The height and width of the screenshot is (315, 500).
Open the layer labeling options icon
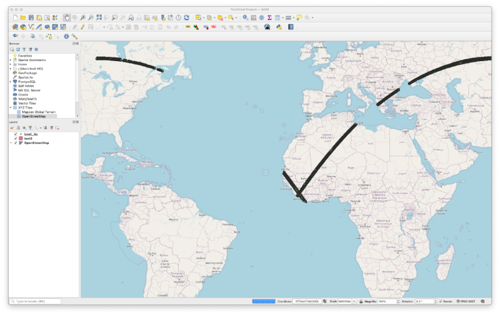(x=188, y=27)
